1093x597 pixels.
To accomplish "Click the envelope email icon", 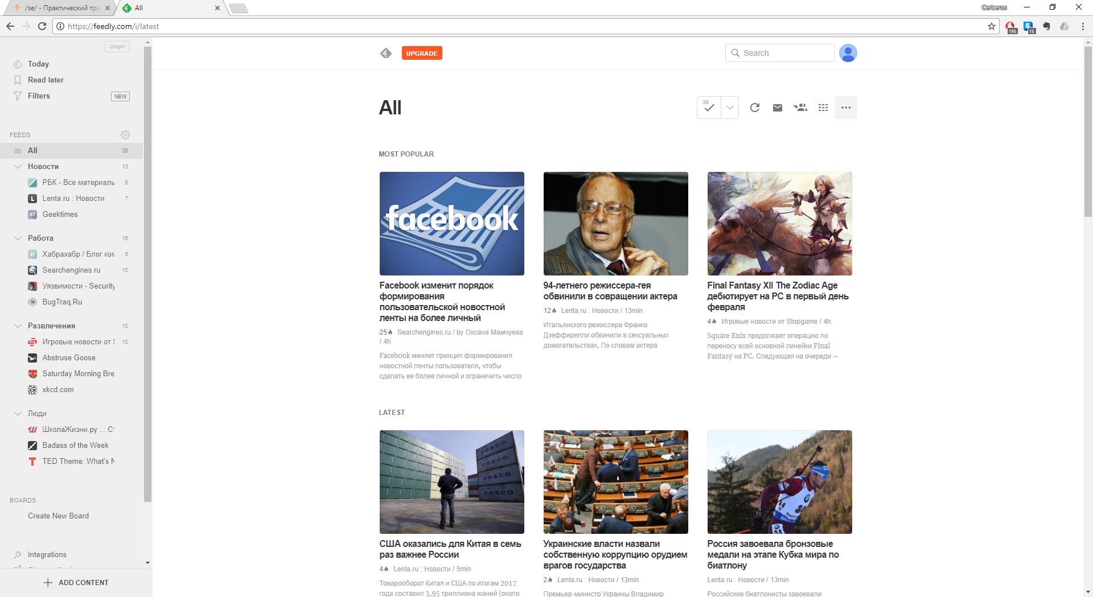I will [778, 108].
